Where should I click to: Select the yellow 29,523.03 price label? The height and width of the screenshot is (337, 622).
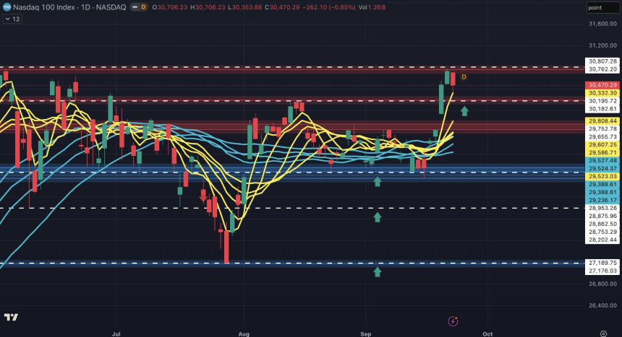(602, 176)
